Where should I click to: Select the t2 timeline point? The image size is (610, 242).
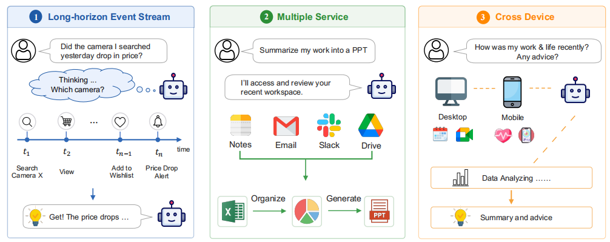(66, 139)
